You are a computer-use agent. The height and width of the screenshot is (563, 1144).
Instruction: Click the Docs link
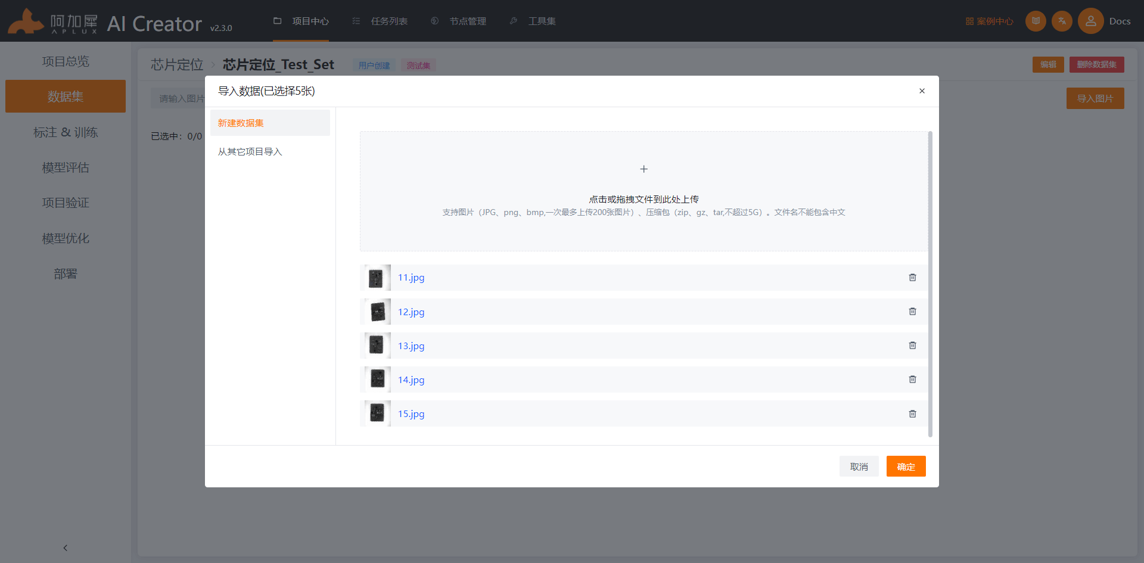(1120, 21)
